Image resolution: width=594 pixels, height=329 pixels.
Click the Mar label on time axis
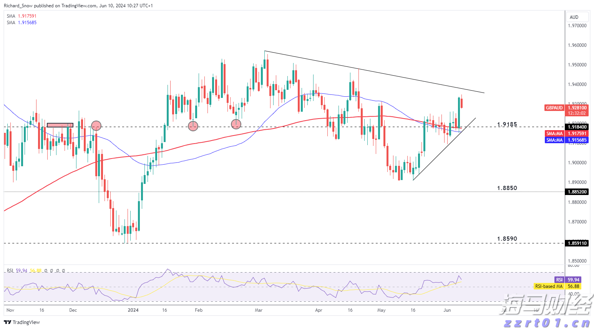tap(259, 310)
